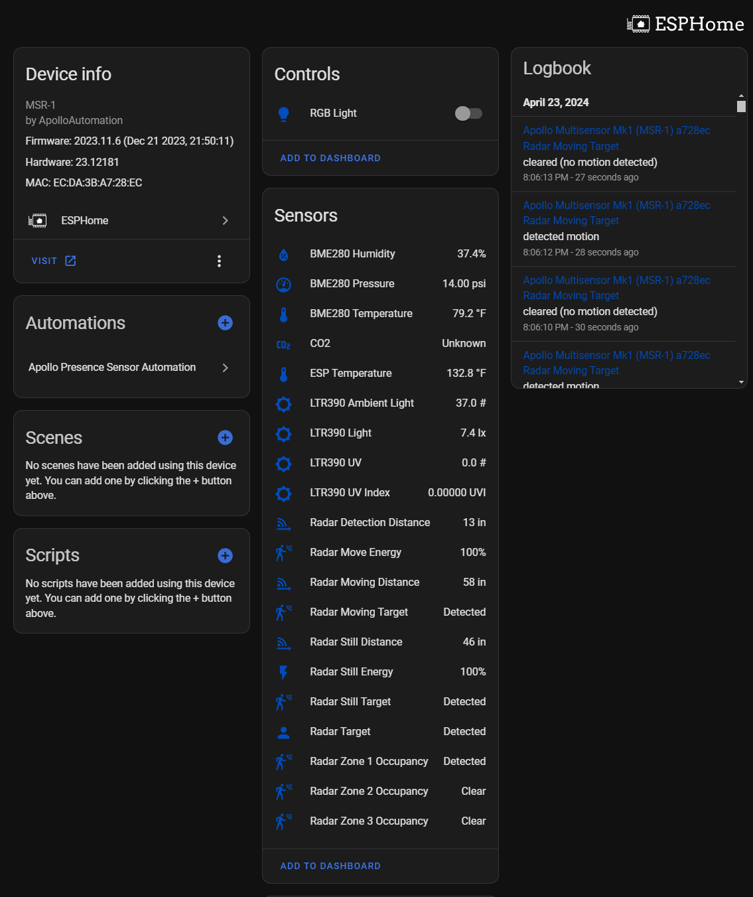Click the BME280 Humidity water-percent icon
Image resolution: width=753 pixels, height=897 pixels.
(283, 254)
